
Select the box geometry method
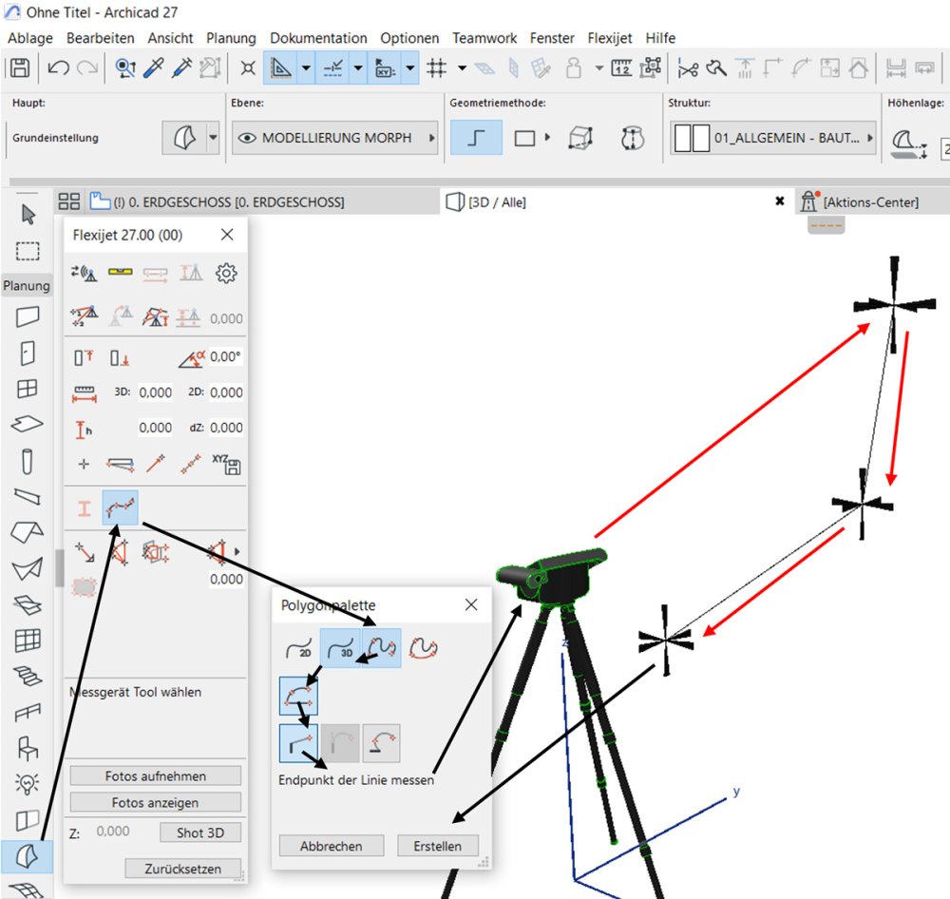579,138
